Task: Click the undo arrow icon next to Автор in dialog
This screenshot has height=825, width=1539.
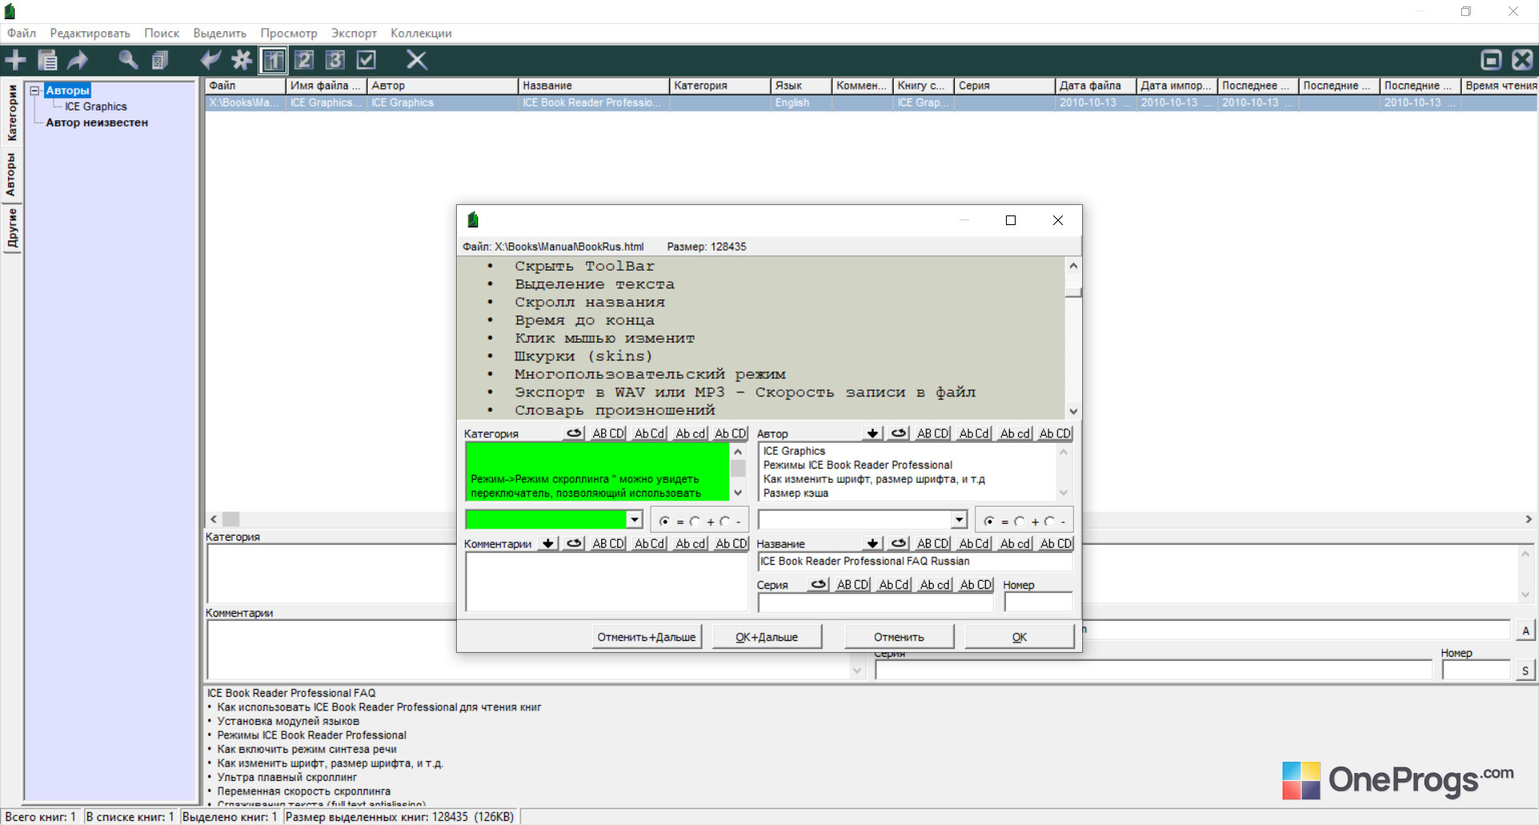Action: [899, 433]
